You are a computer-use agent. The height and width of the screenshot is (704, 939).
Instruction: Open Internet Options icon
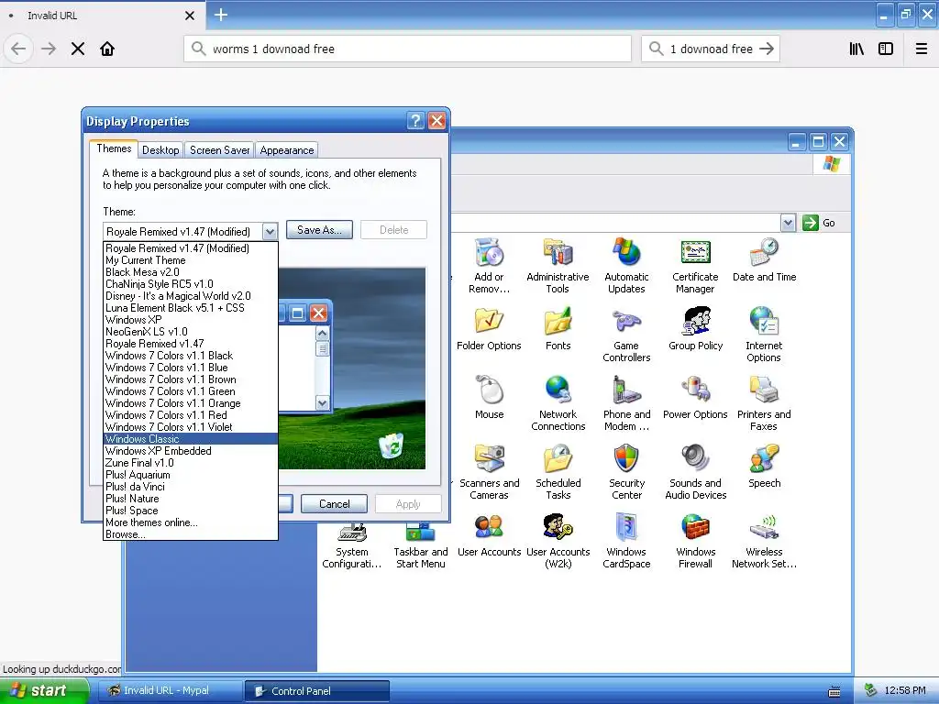click(x=764, y=335)
